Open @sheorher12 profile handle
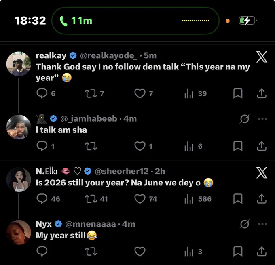Viewport: 275px width, 265px height. [122, 171]
